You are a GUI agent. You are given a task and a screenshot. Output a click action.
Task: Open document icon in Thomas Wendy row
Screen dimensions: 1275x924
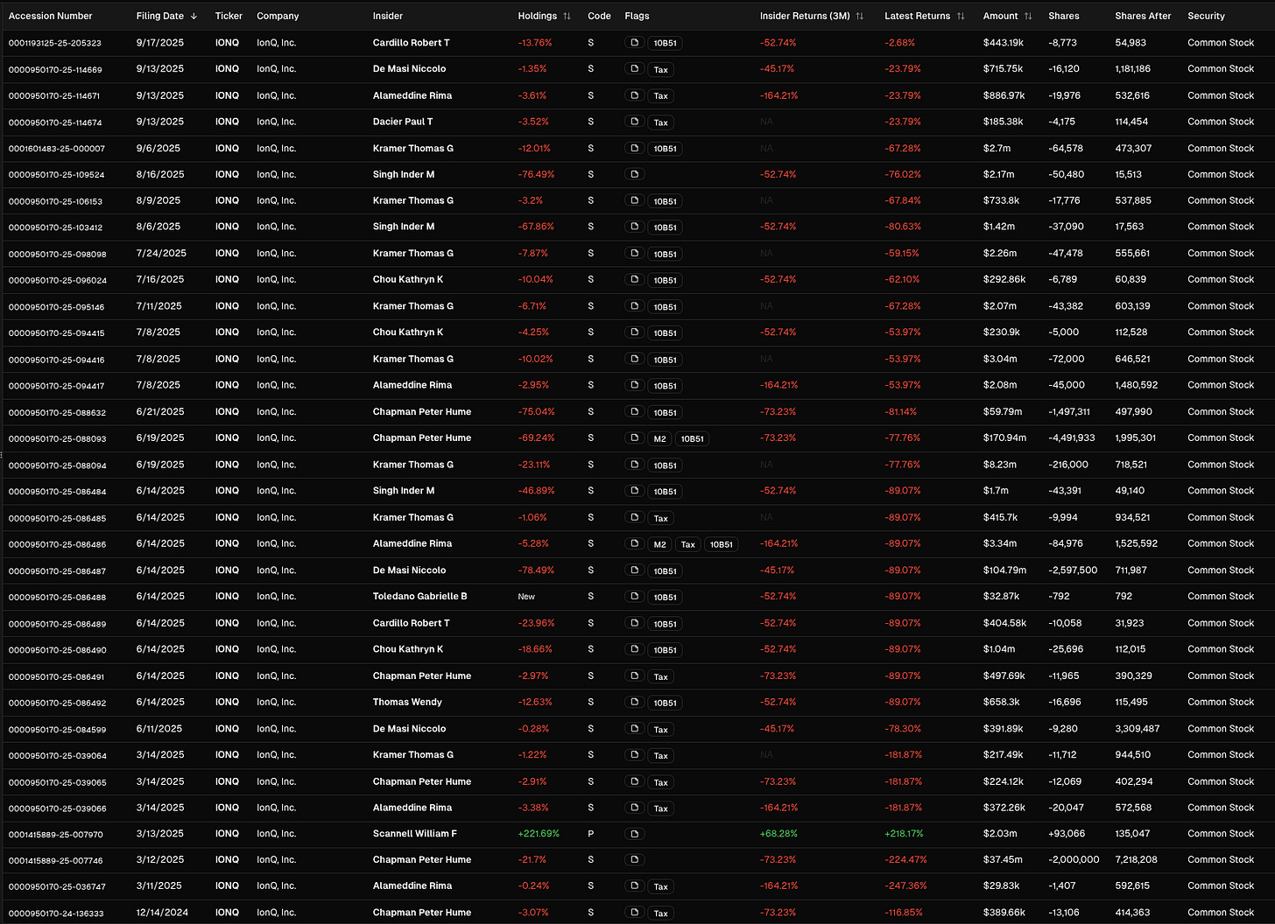(635, 703)
